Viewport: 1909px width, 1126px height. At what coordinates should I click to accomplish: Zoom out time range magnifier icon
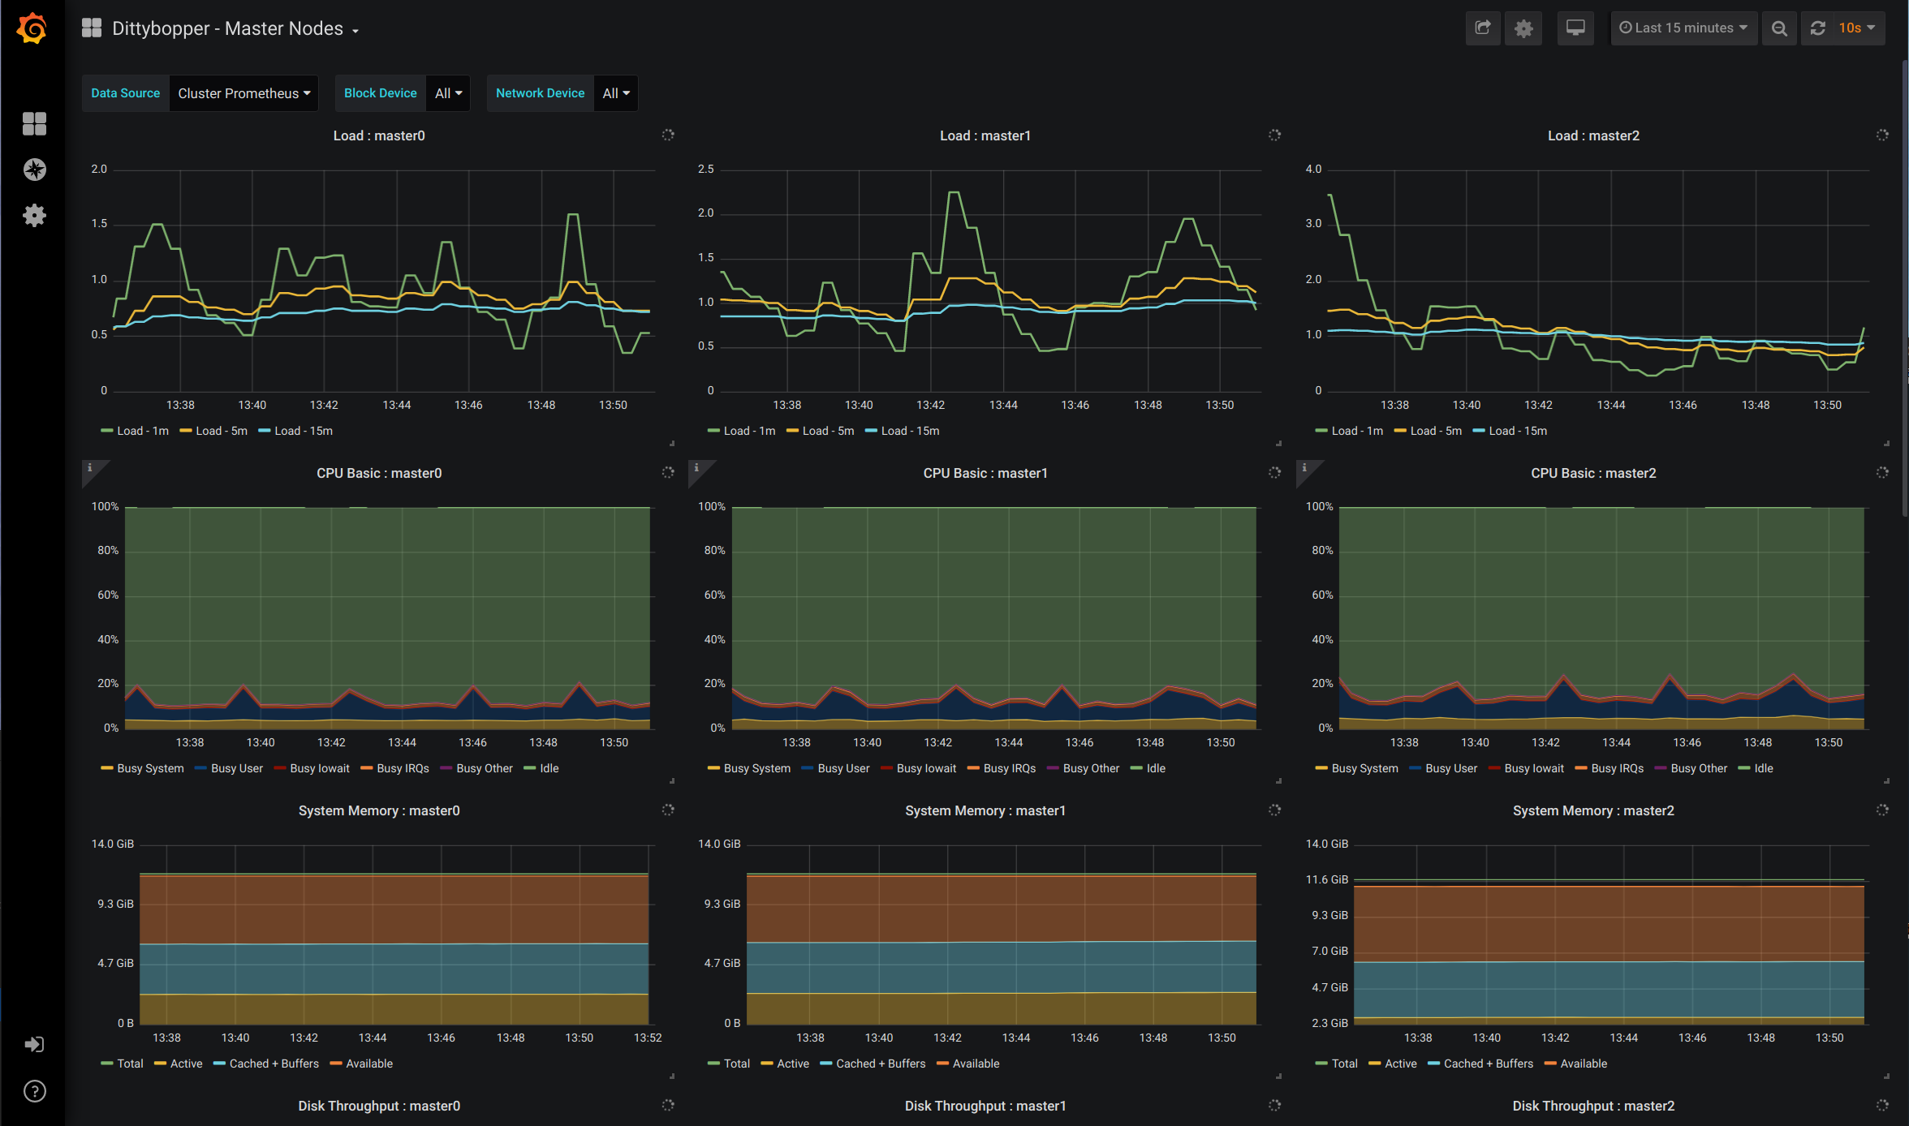1779,28
